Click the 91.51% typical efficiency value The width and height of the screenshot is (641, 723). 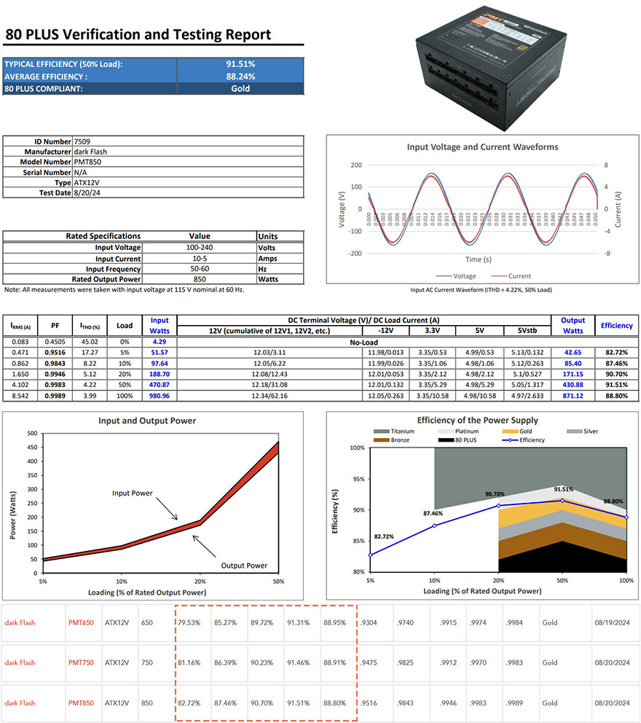coord(240,64)
